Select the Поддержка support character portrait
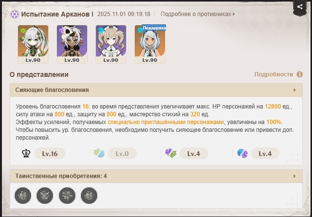 point(150,44)
